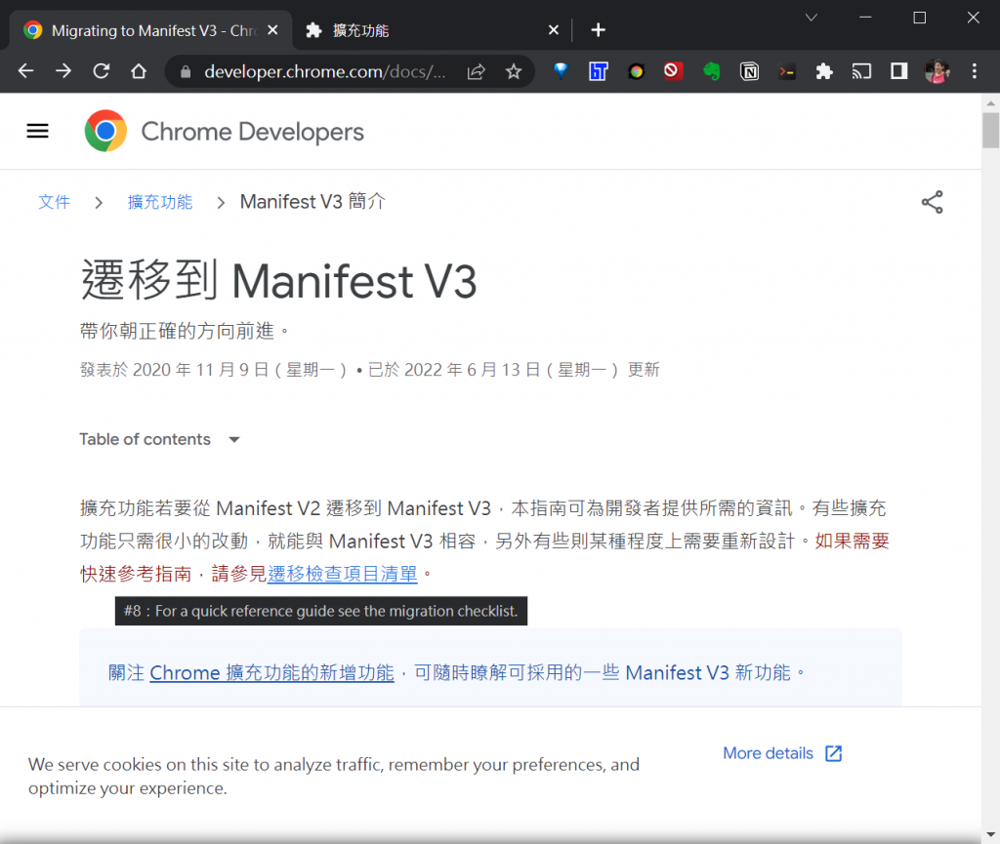Image resolution: width=1000 pixels, height=844 pixels.
Task: Open the 遷移檢查項目清單 link
Action: point(343,574)
